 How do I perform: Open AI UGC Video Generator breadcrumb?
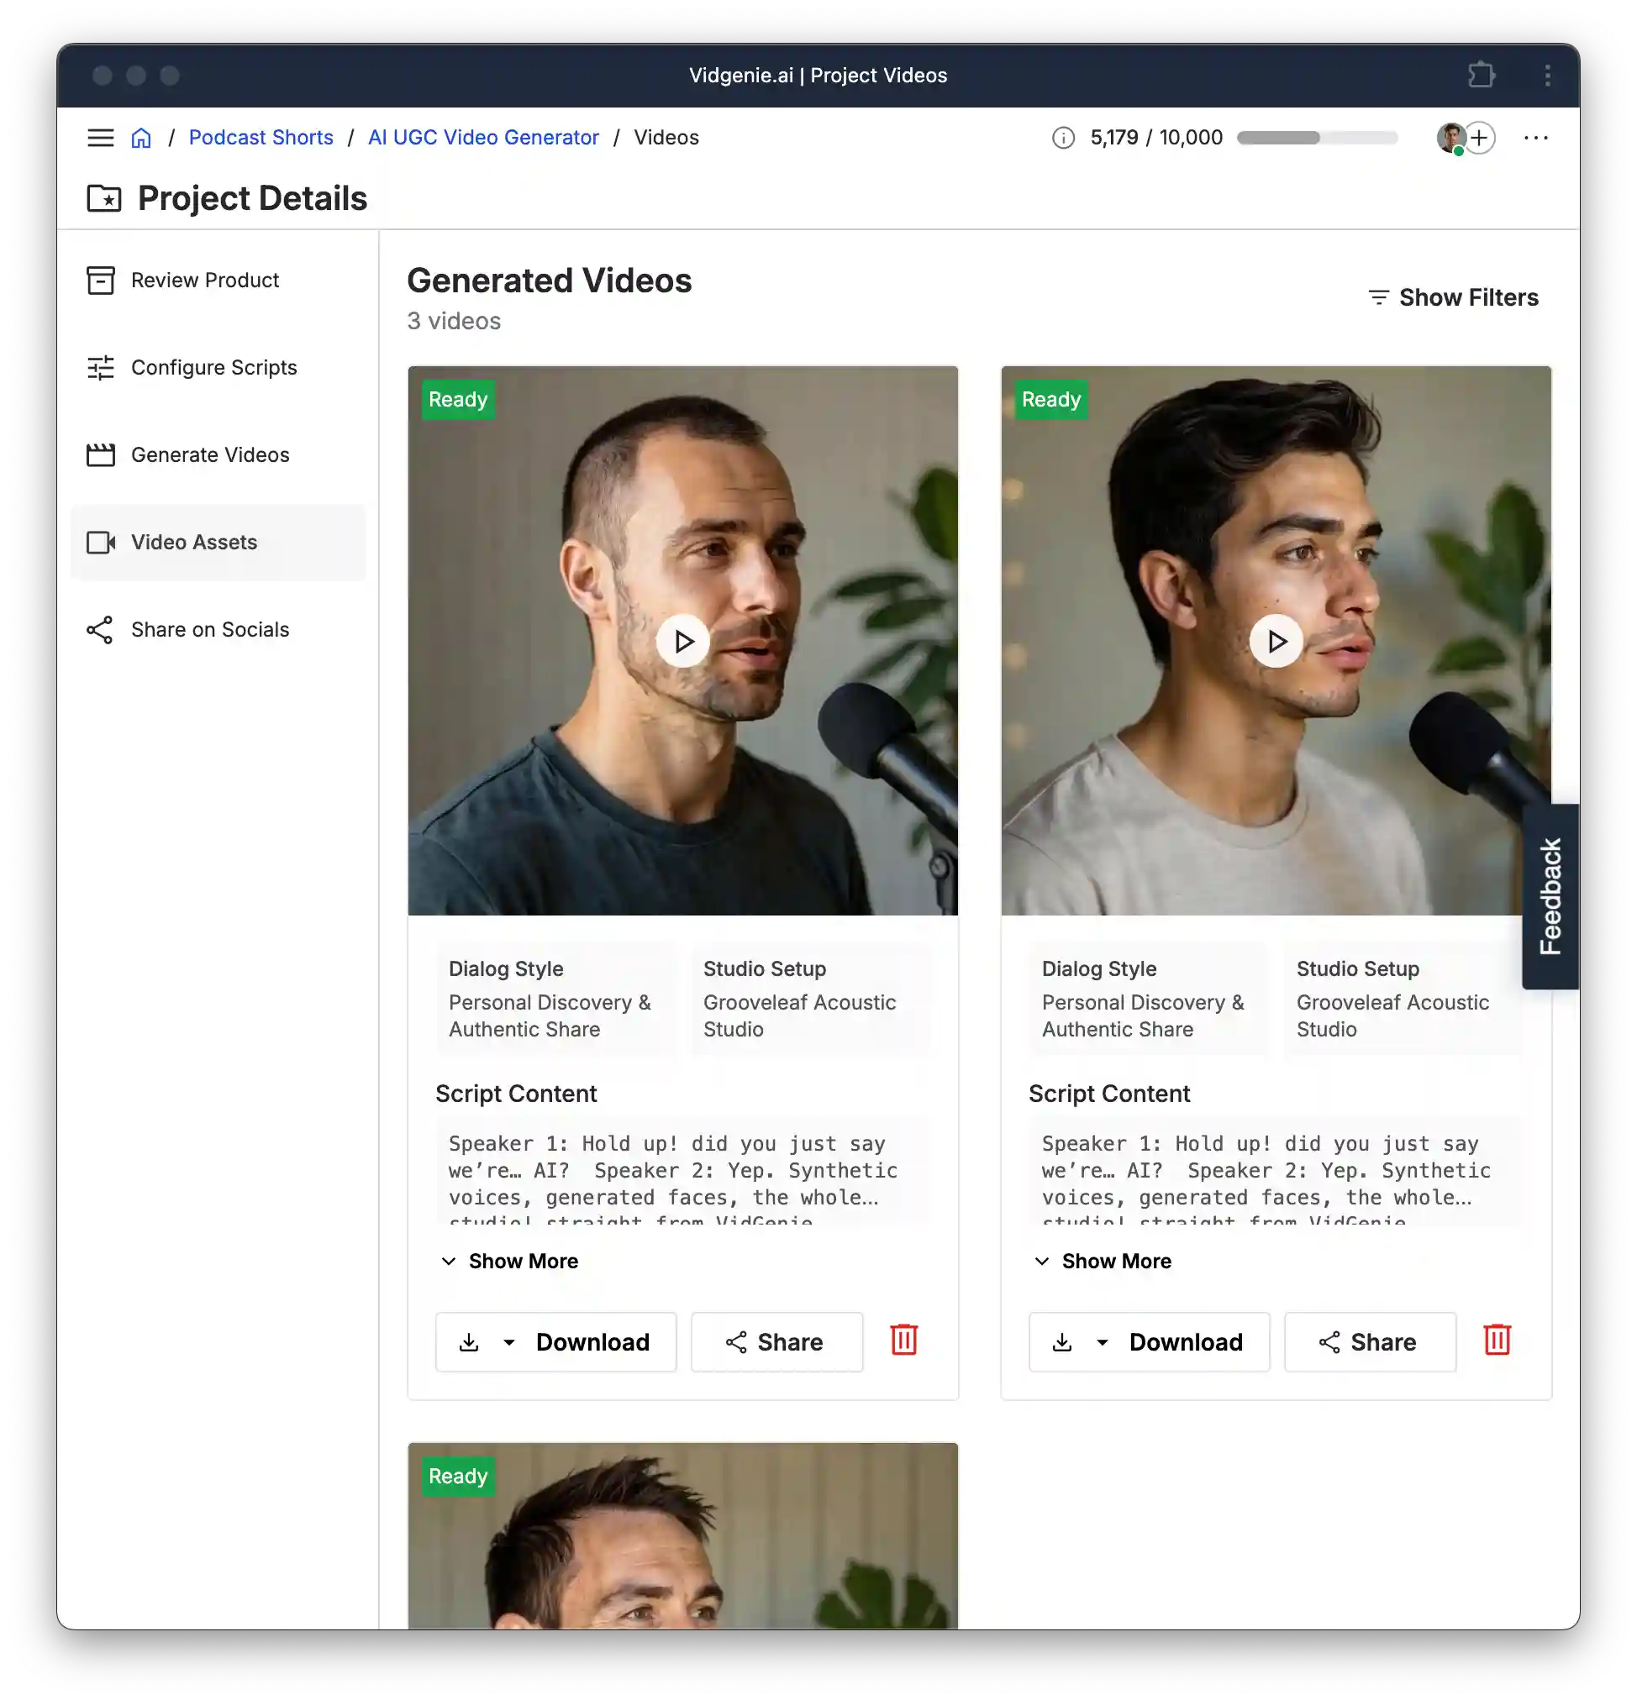(x=483, y=137)
